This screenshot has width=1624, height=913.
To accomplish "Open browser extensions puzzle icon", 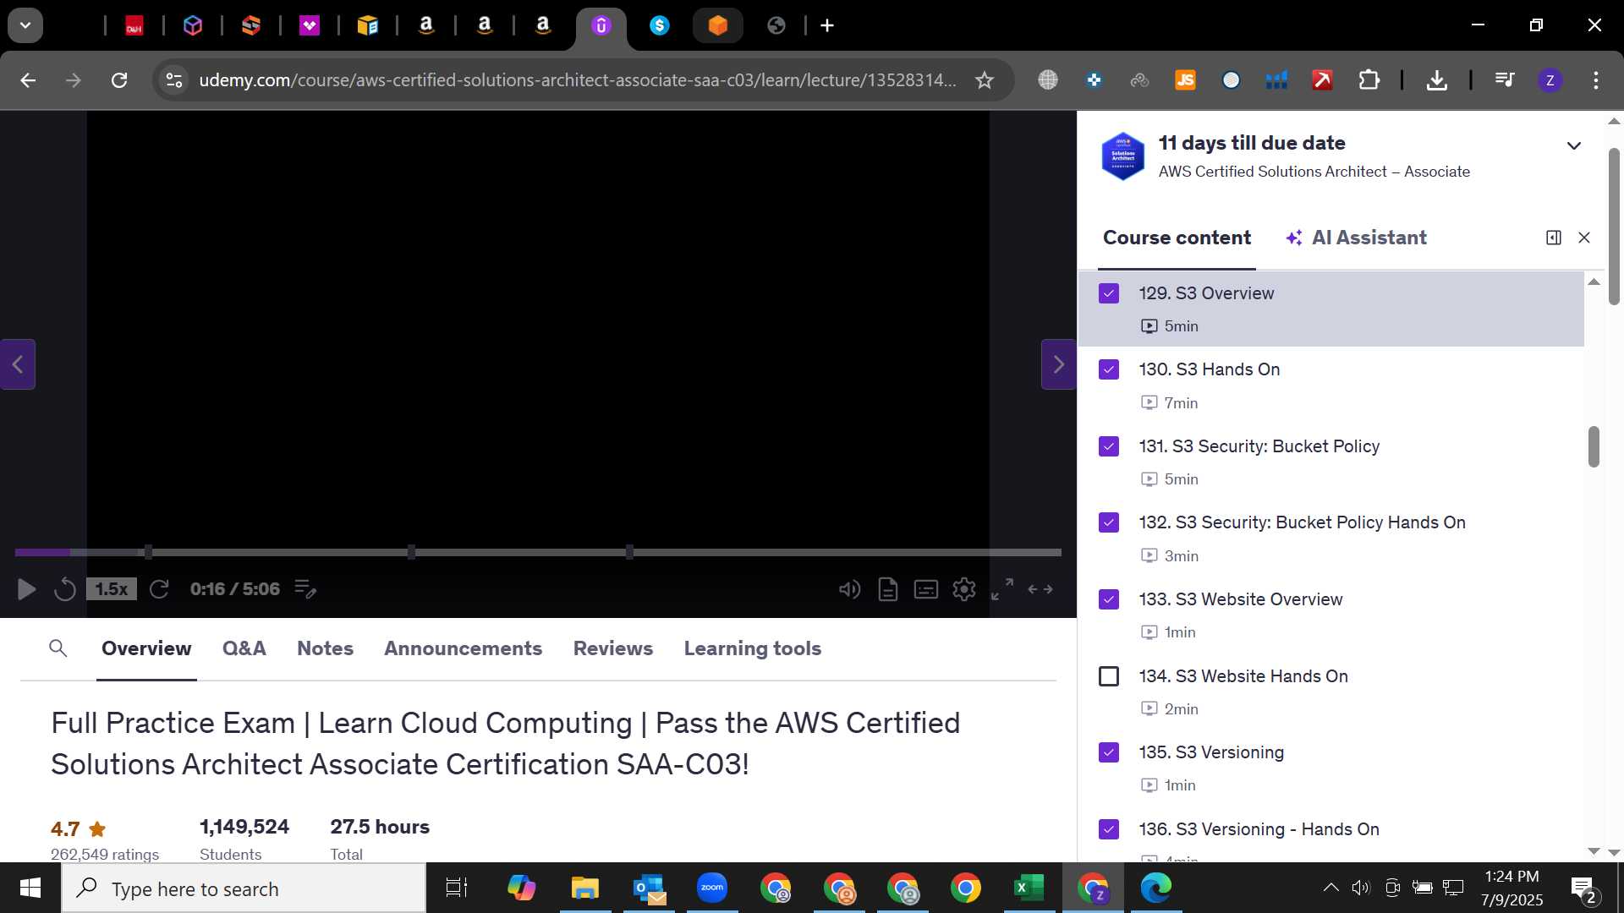I will 1369,80.
